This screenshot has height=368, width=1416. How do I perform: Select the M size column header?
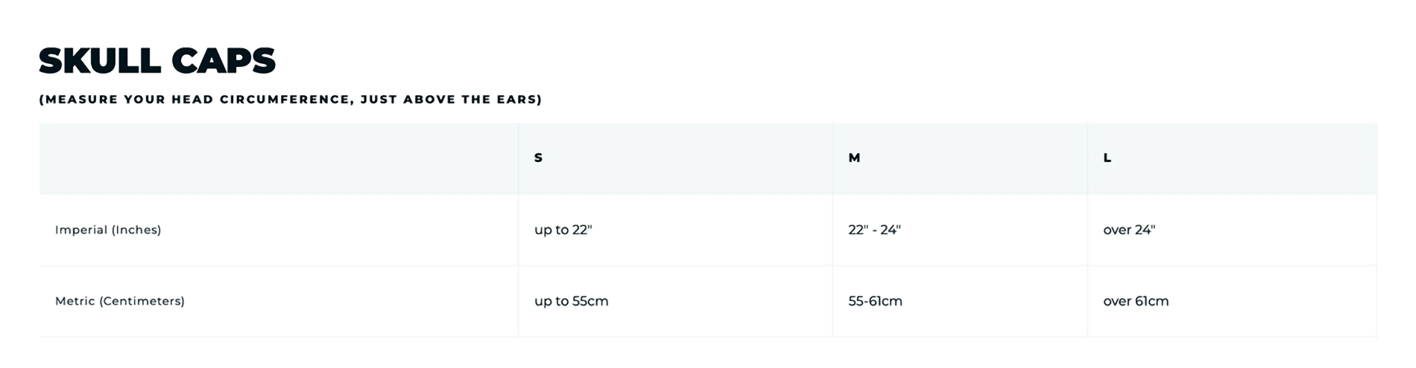[x=854, y=158]
